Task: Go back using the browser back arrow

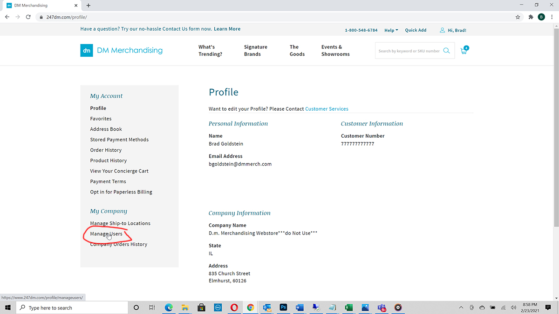Action: (x=7, y=17)
